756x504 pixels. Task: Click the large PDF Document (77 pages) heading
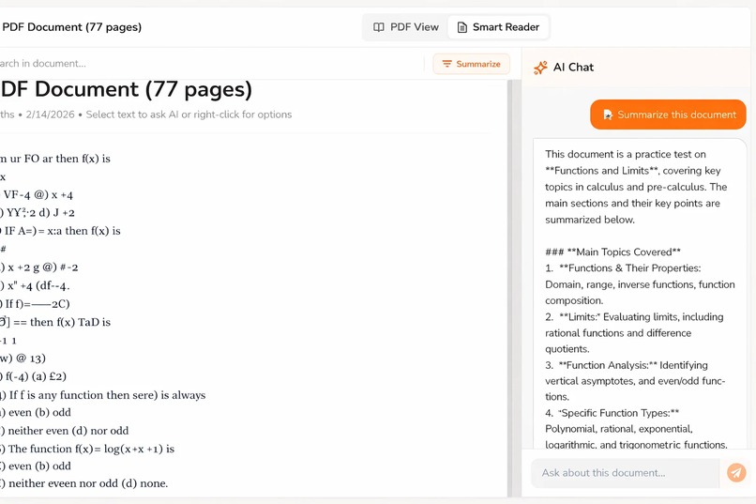[126, 90]
